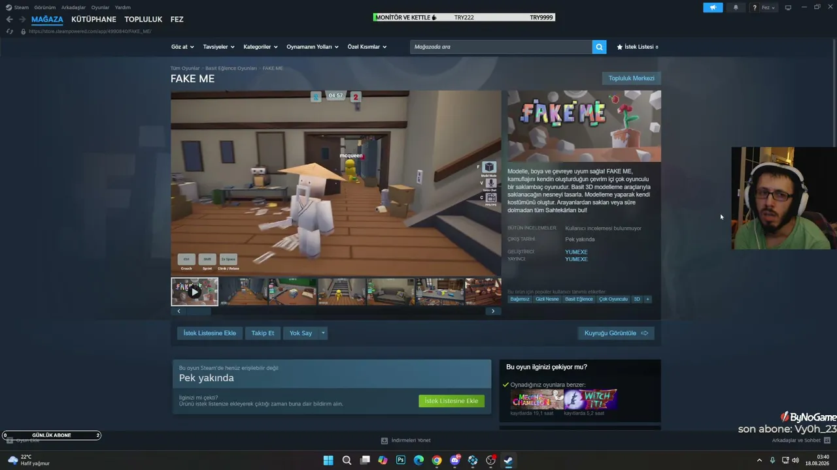Open the FEZ profile tab
The image size is (837, 470).
pos(177,20)
